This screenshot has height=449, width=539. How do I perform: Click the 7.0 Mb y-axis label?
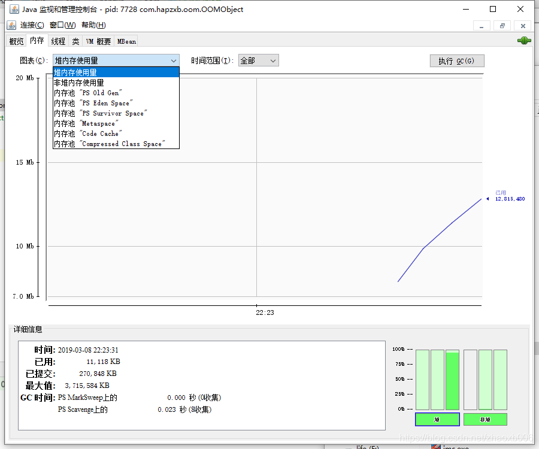[23, 296]
